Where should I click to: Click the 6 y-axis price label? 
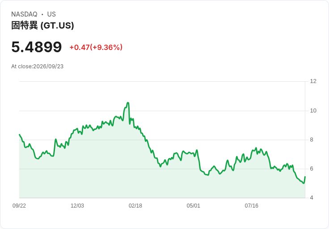tap(312, 169)
